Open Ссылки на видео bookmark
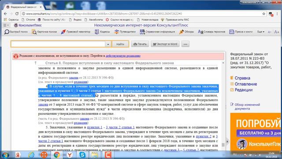The width and height of the screenshot is (282, 159). tap(120, 19)
